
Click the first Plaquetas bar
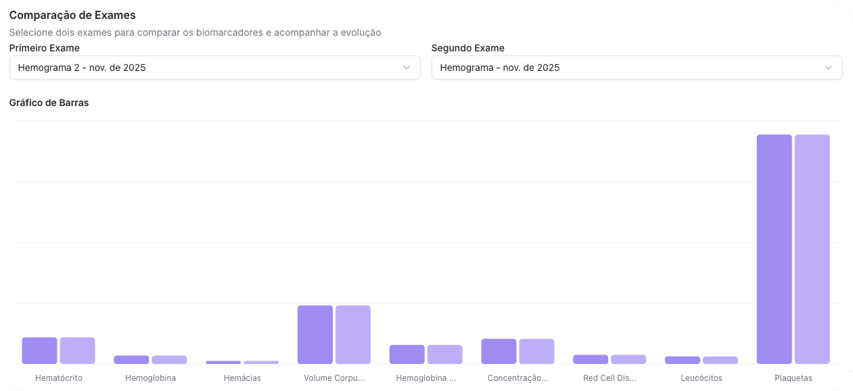pos(774,249)
